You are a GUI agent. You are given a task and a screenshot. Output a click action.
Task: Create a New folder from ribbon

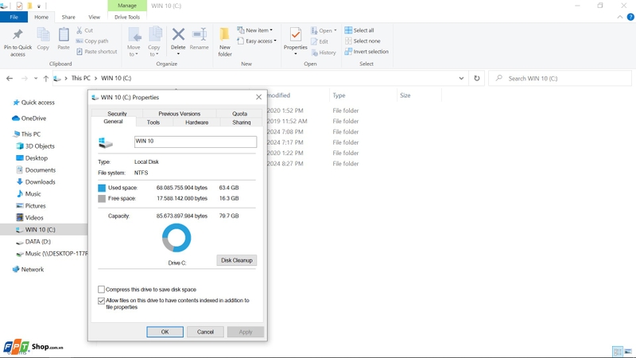pyautogui.click(x=225, y=42)
